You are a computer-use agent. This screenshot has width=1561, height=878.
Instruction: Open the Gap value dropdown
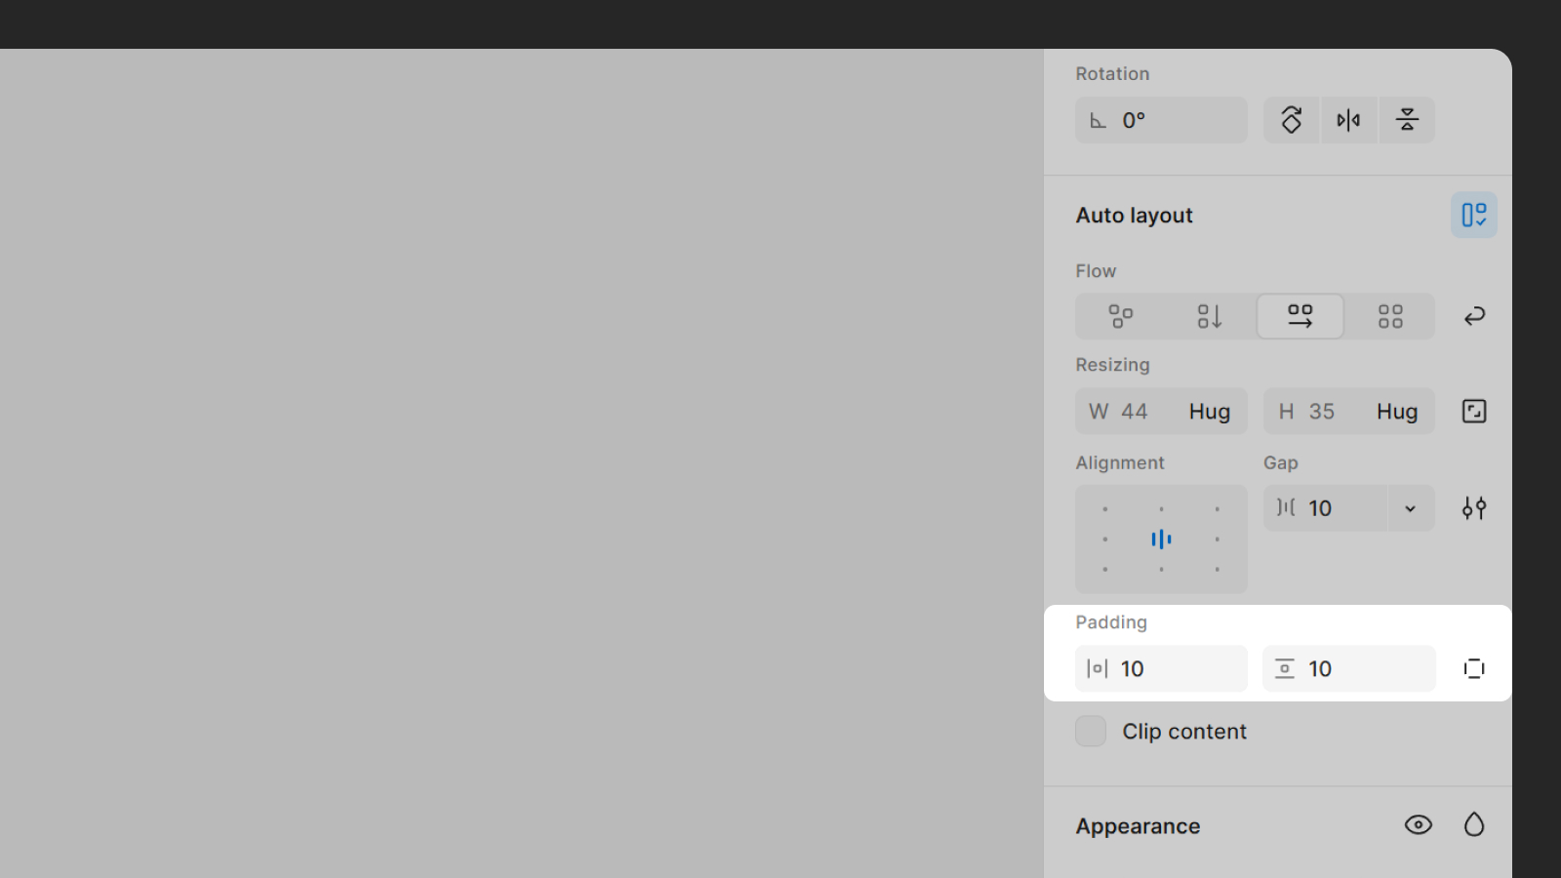(1409, 508)
